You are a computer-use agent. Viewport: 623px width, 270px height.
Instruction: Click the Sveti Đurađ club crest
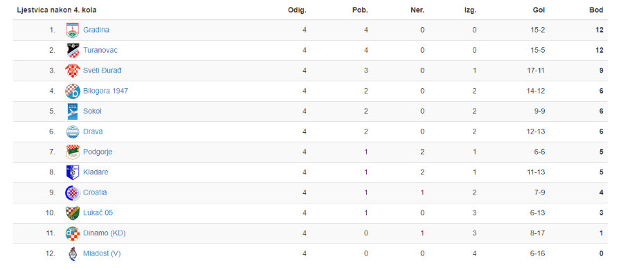pyautogui.click(x=72, y=71)
